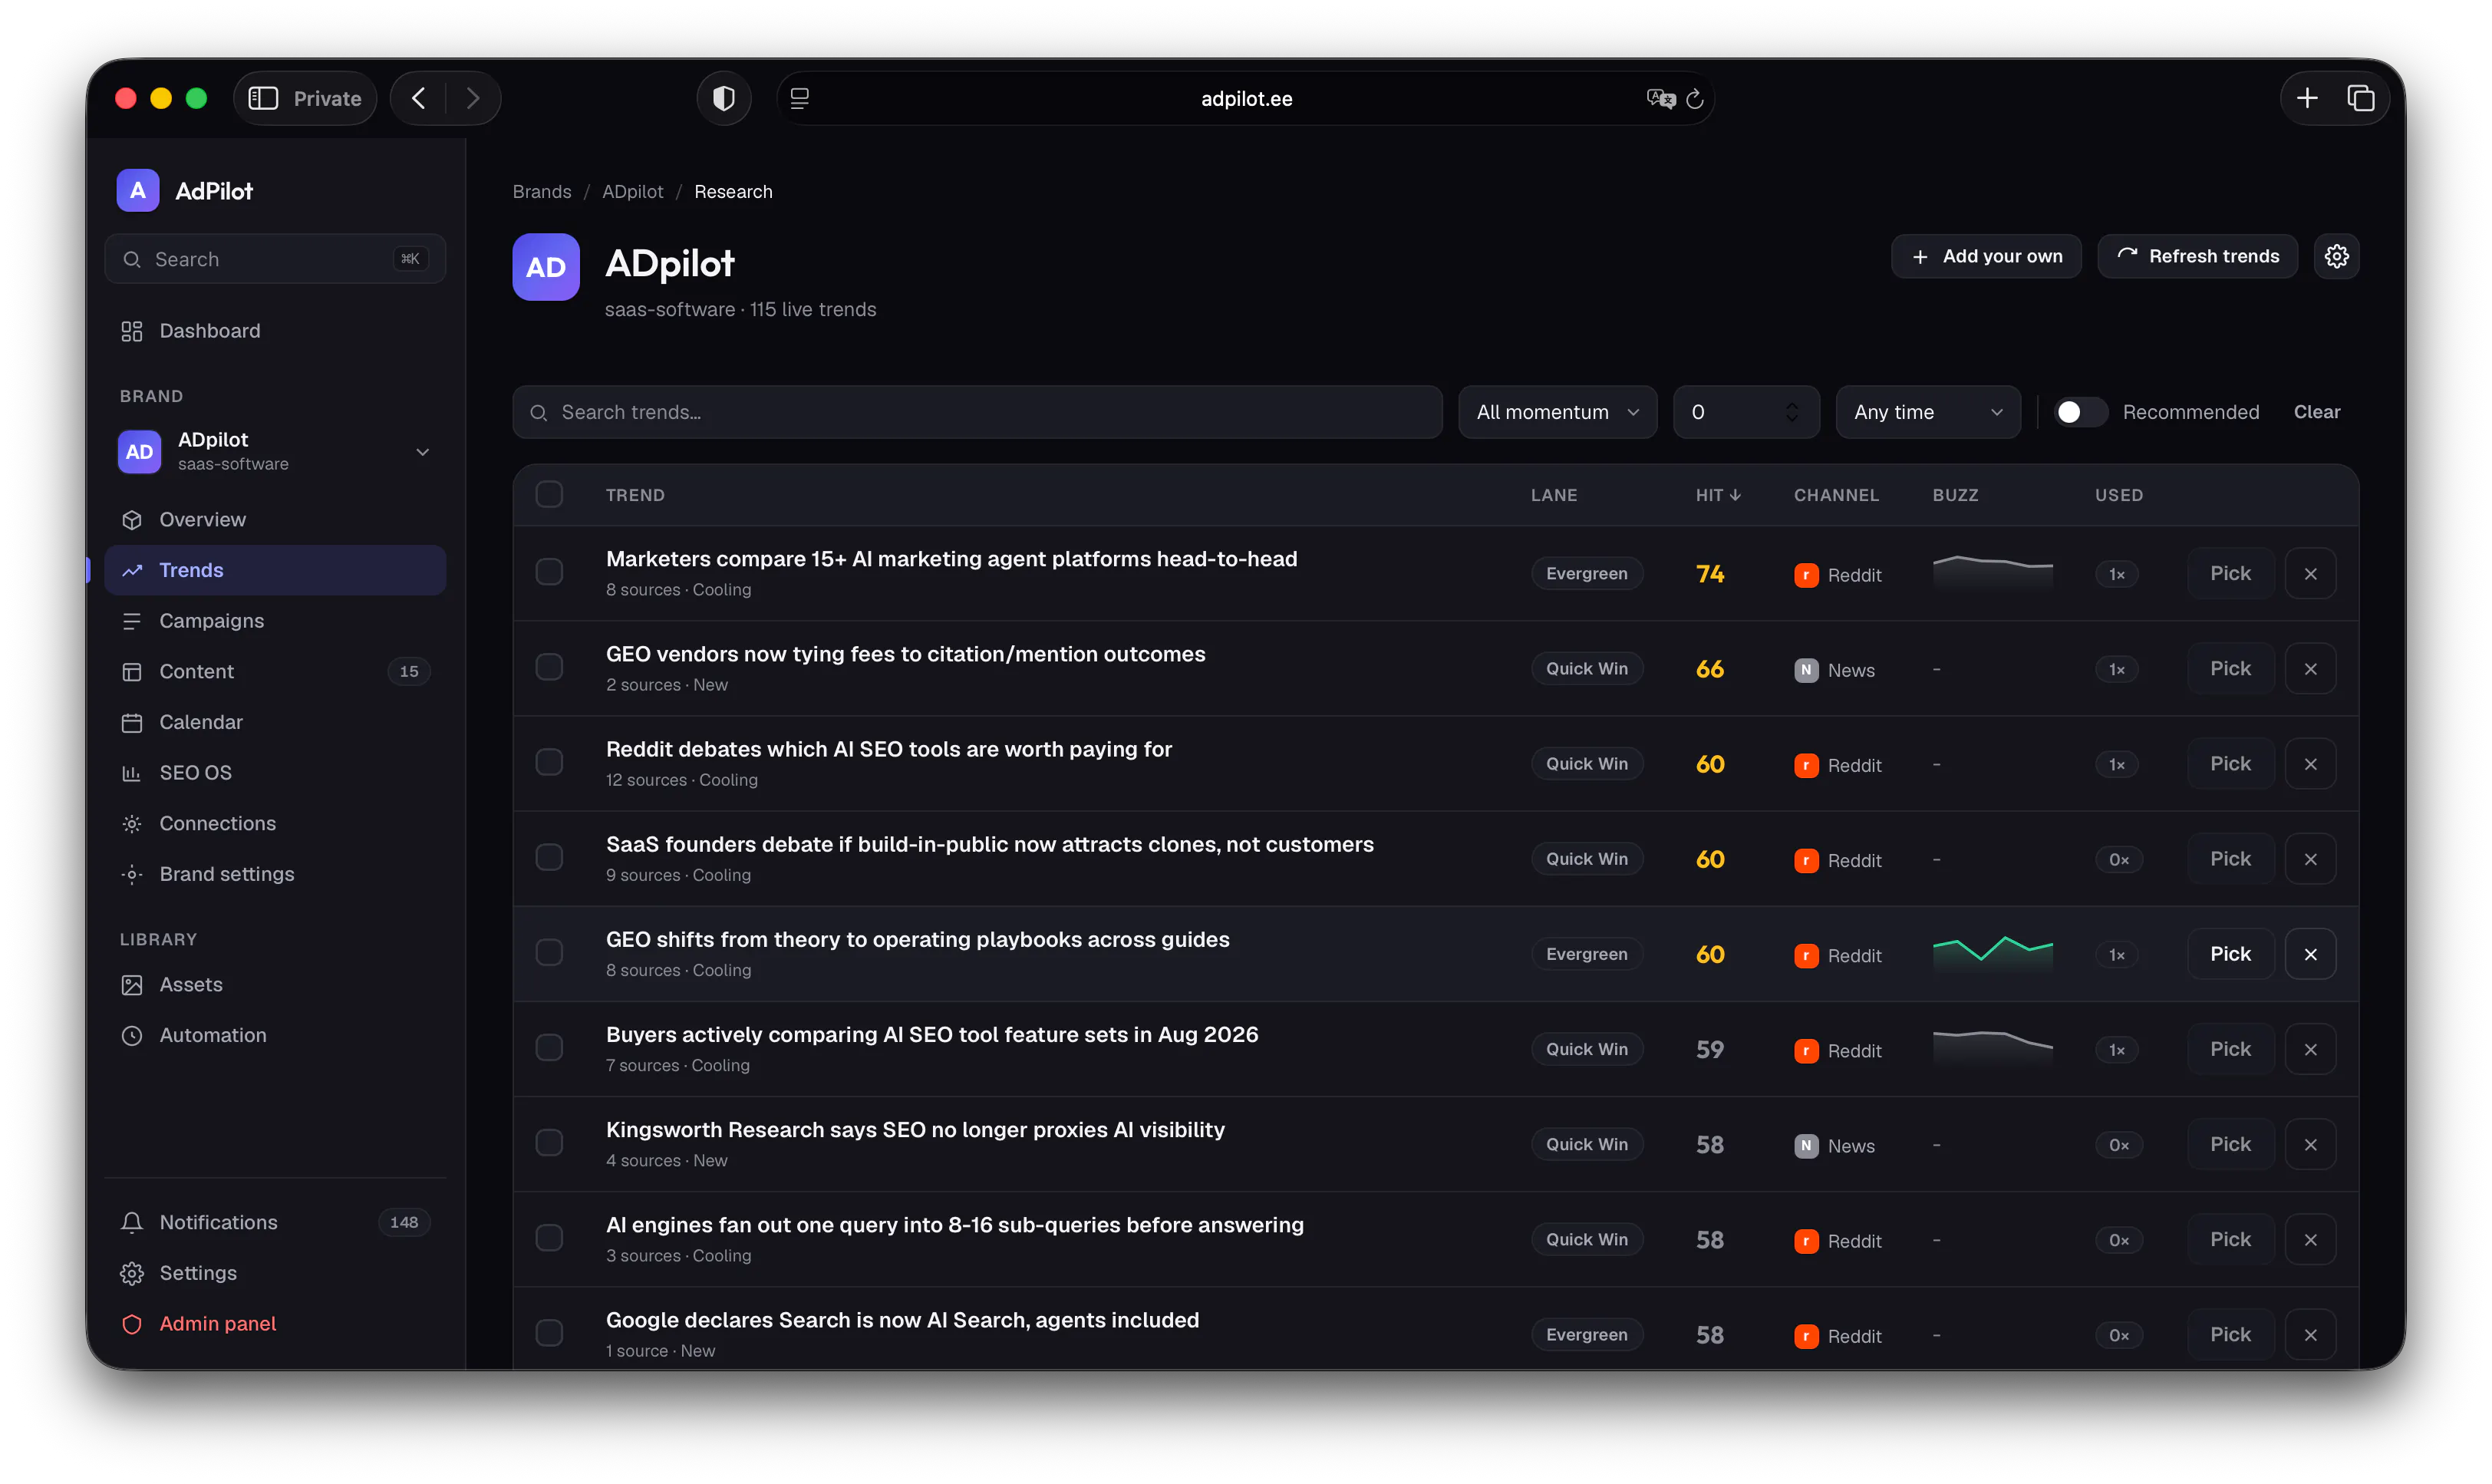Check the Google declares Search row
The height and width of the screenshot is (1484, 2492).
coord(549,1331)
